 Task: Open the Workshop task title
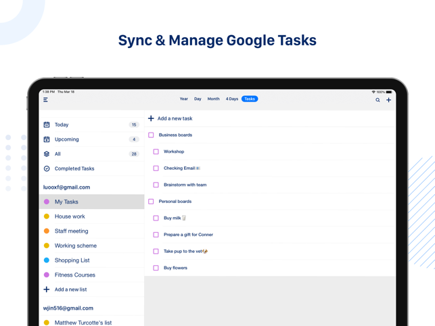click(174, 152)
